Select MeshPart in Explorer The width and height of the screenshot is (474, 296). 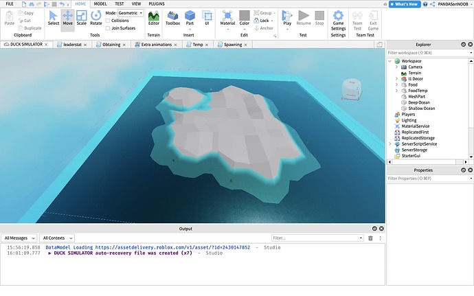pos(416,96)
